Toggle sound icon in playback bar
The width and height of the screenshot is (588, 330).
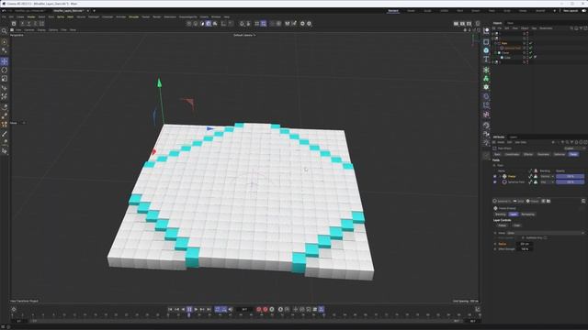click(231, 310)
